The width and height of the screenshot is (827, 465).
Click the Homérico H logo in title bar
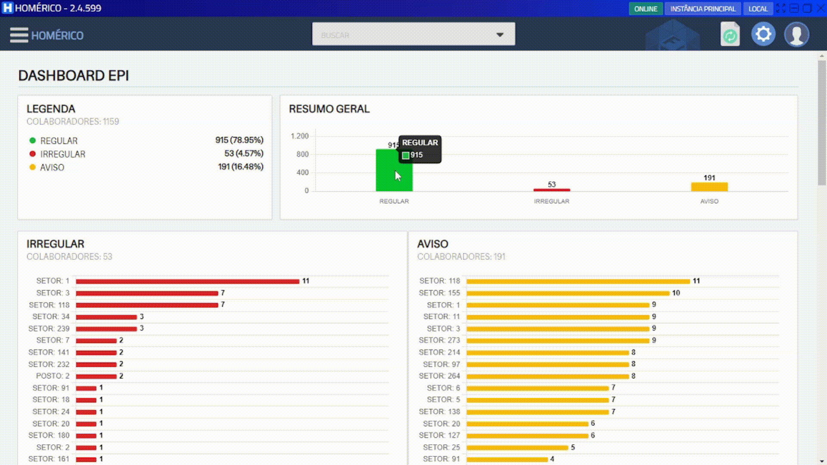(x=7, y=8)
